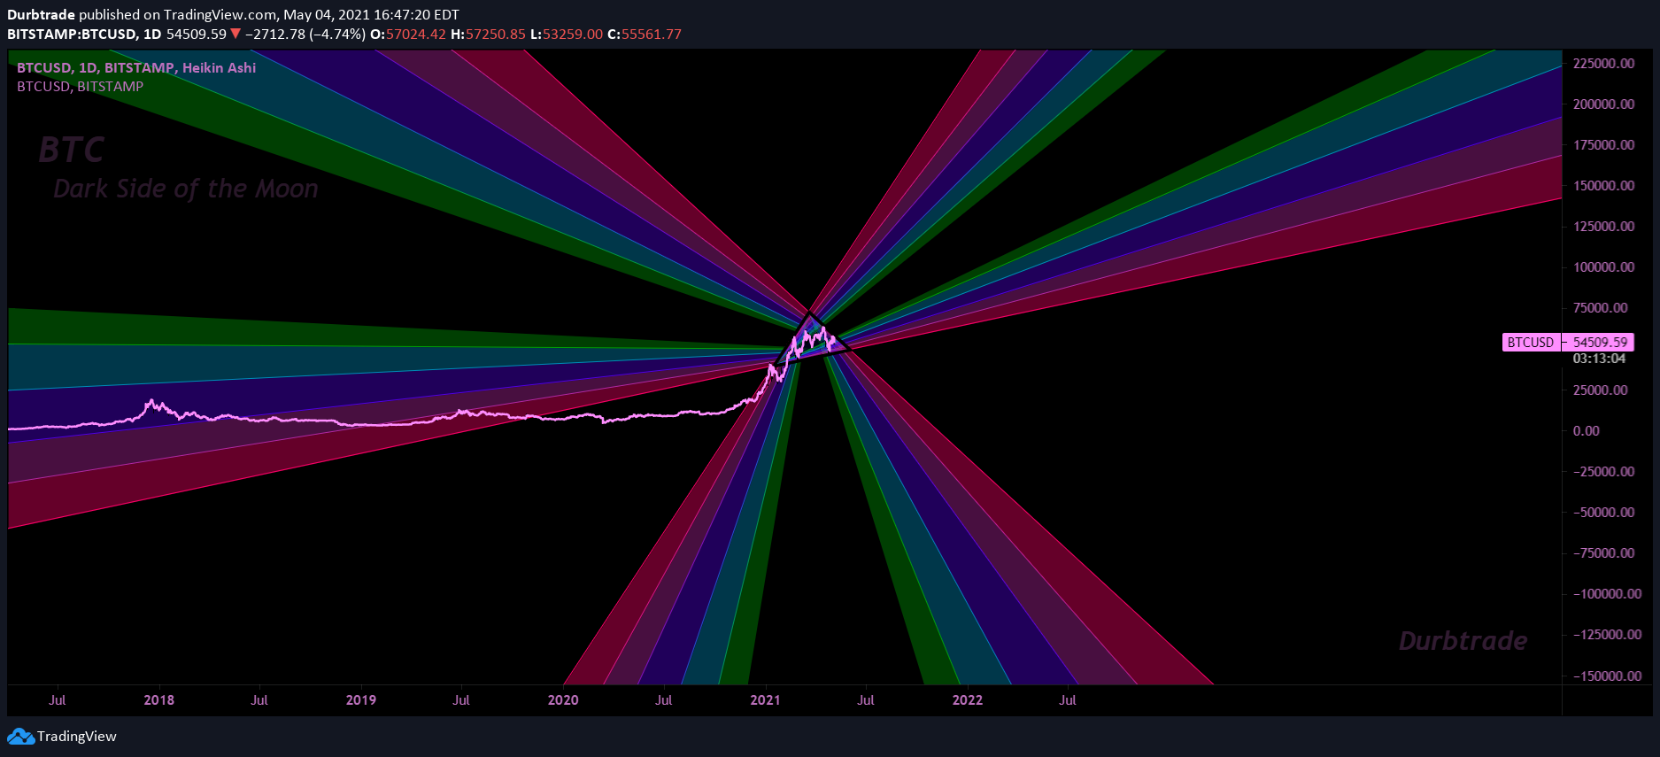Screen dimensions: 1660x757
Task: Click the TradingView cloud logo icon
Action: point(20,737)
